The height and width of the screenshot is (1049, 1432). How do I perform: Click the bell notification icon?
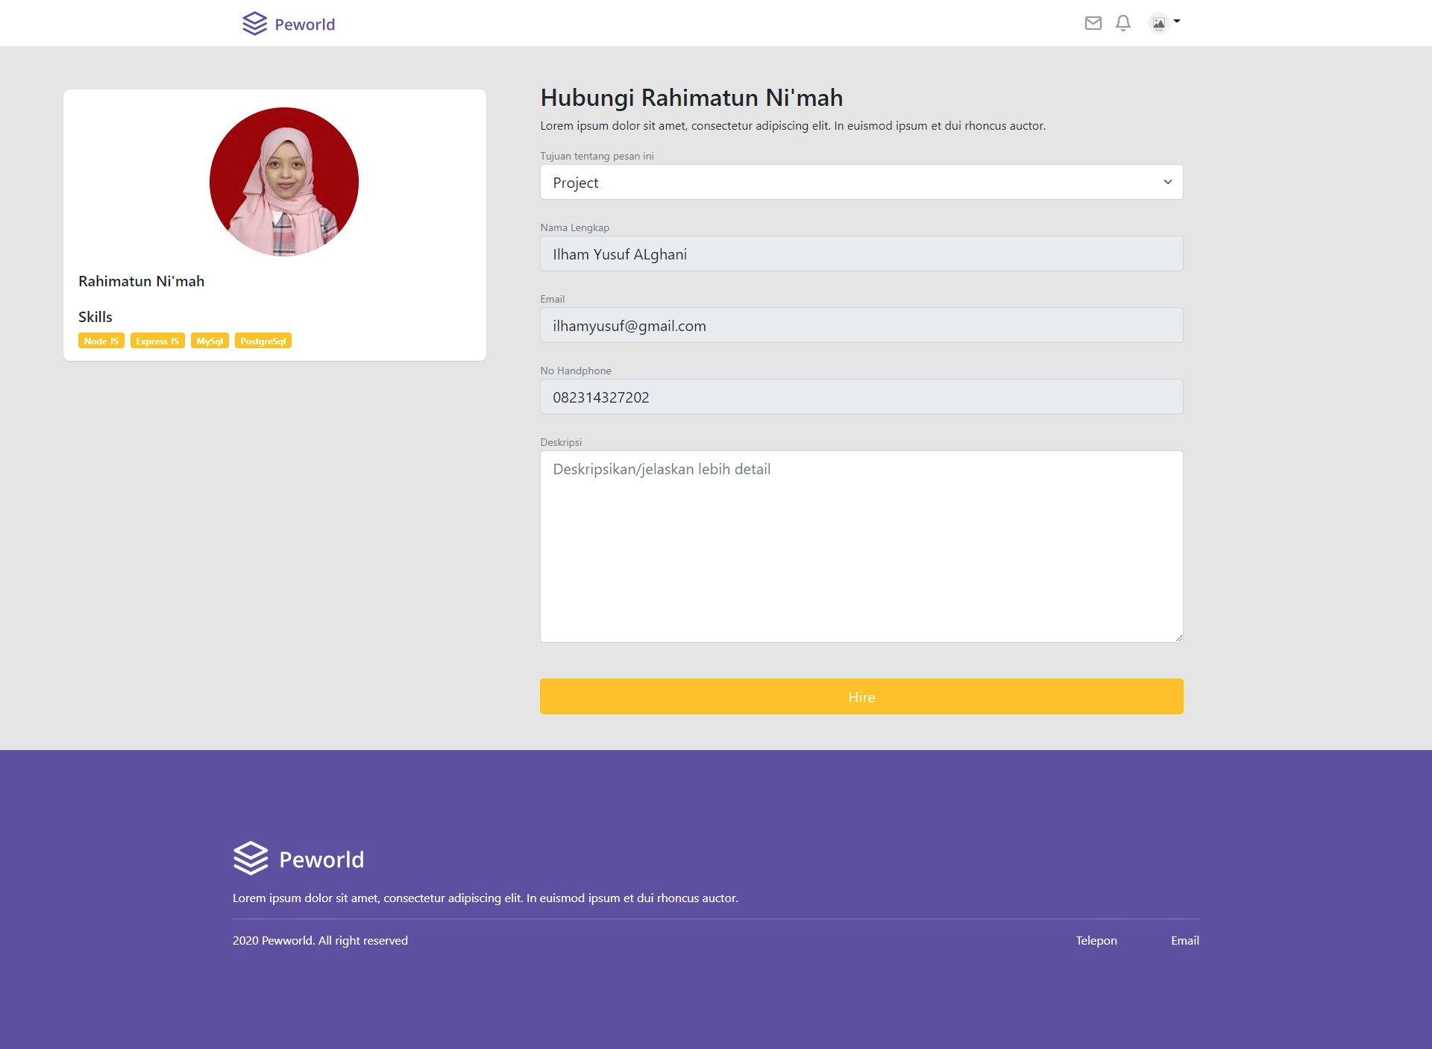pos(1122,23)
